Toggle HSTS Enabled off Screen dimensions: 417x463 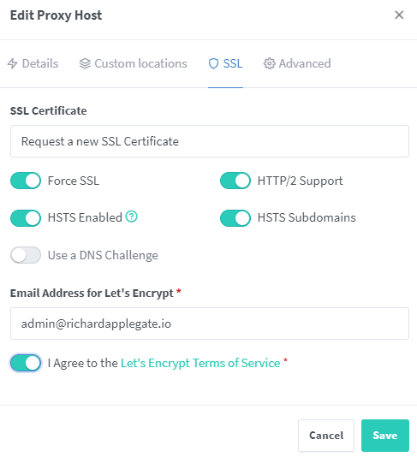click(26, 218)
